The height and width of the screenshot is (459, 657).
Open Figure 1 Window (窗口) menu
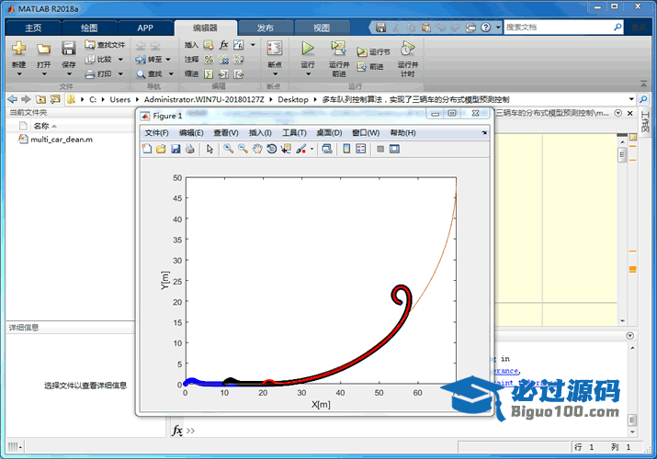pos(366,132)
